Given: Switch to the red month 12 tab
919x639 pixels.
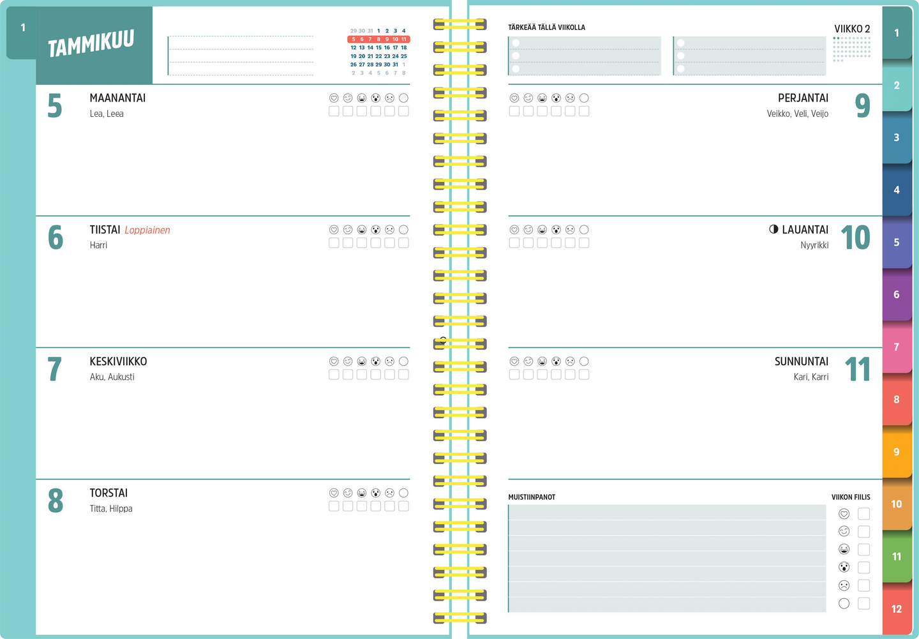Looking at the screenshot, I should [x=896, y=609].
